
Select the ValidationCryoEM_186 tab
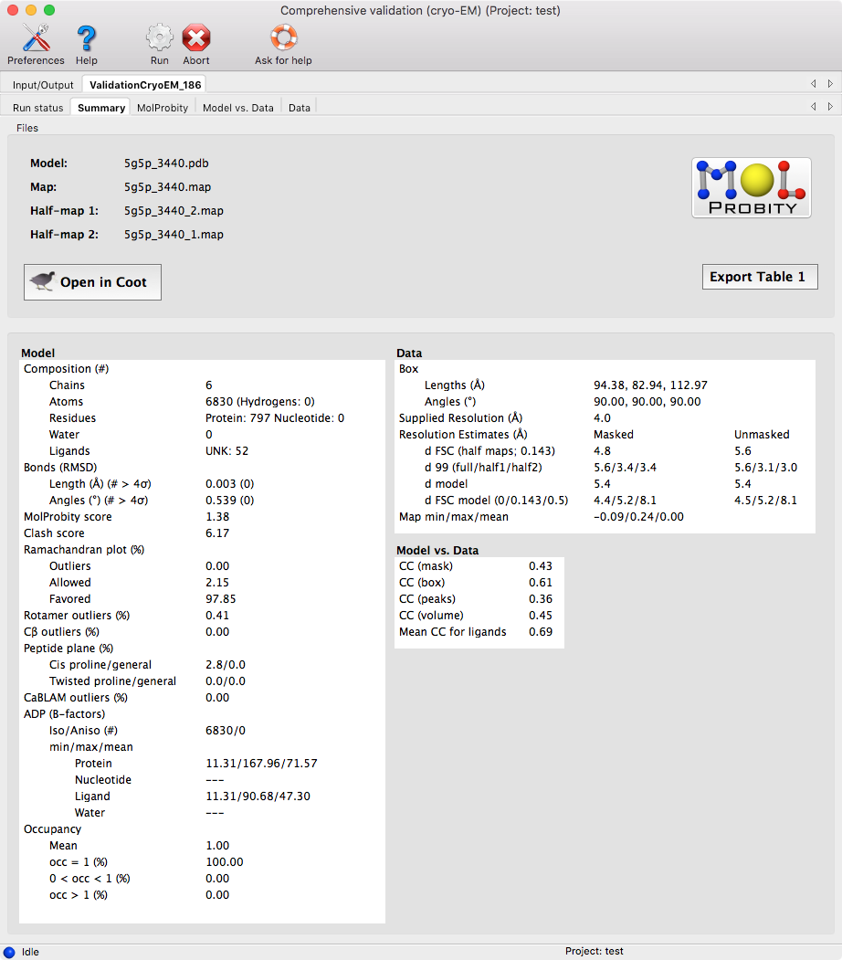[145, 85]
